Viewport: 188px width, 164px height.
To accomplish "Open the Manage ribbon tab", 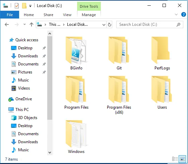I will (x=89, y=15).
